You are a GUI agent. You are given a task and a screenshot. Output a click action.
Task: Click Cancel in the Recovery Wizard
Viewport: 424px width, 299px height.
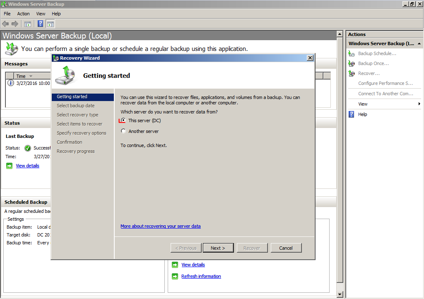[x=286, y=248]
